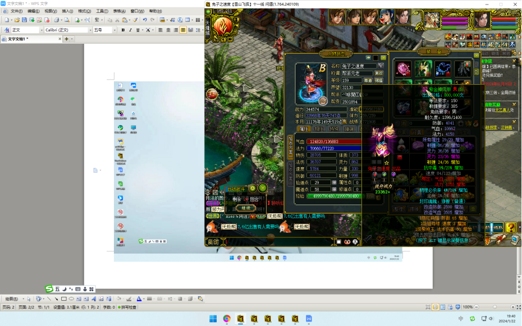The height and width of the screenshot is (326, 522).
Task: Click the blue necklace equipment slot
Action: 443,69
